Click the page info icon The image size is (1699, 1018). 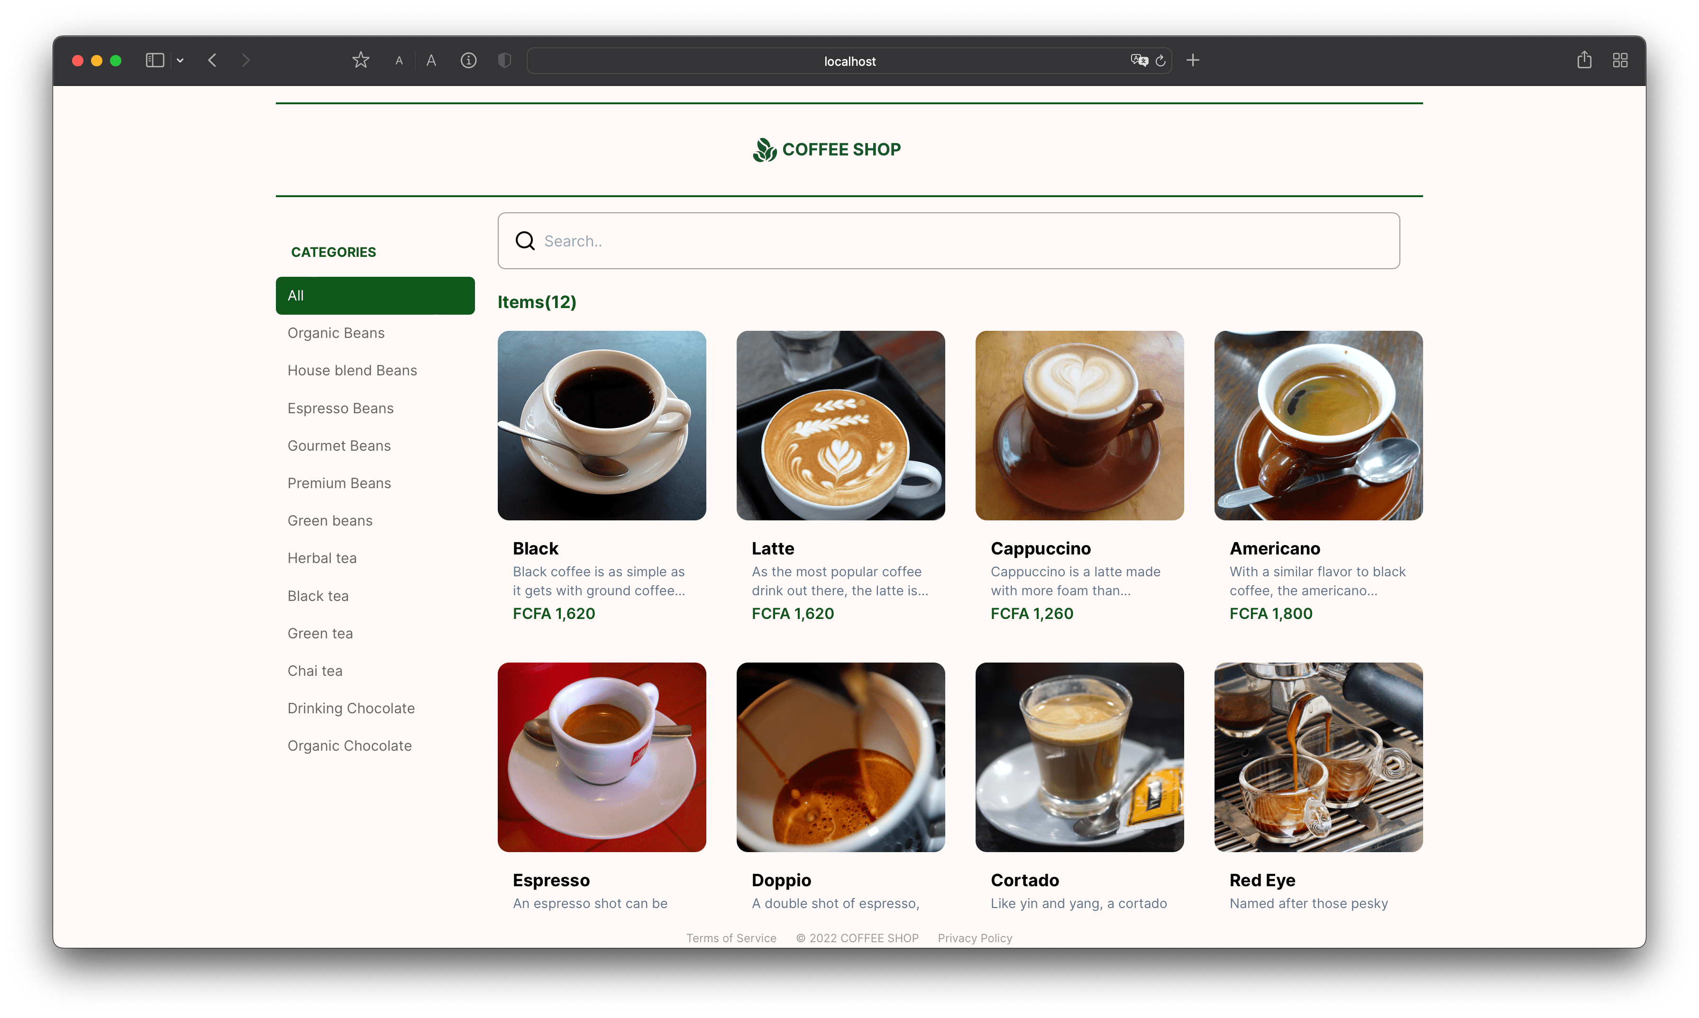469,60
